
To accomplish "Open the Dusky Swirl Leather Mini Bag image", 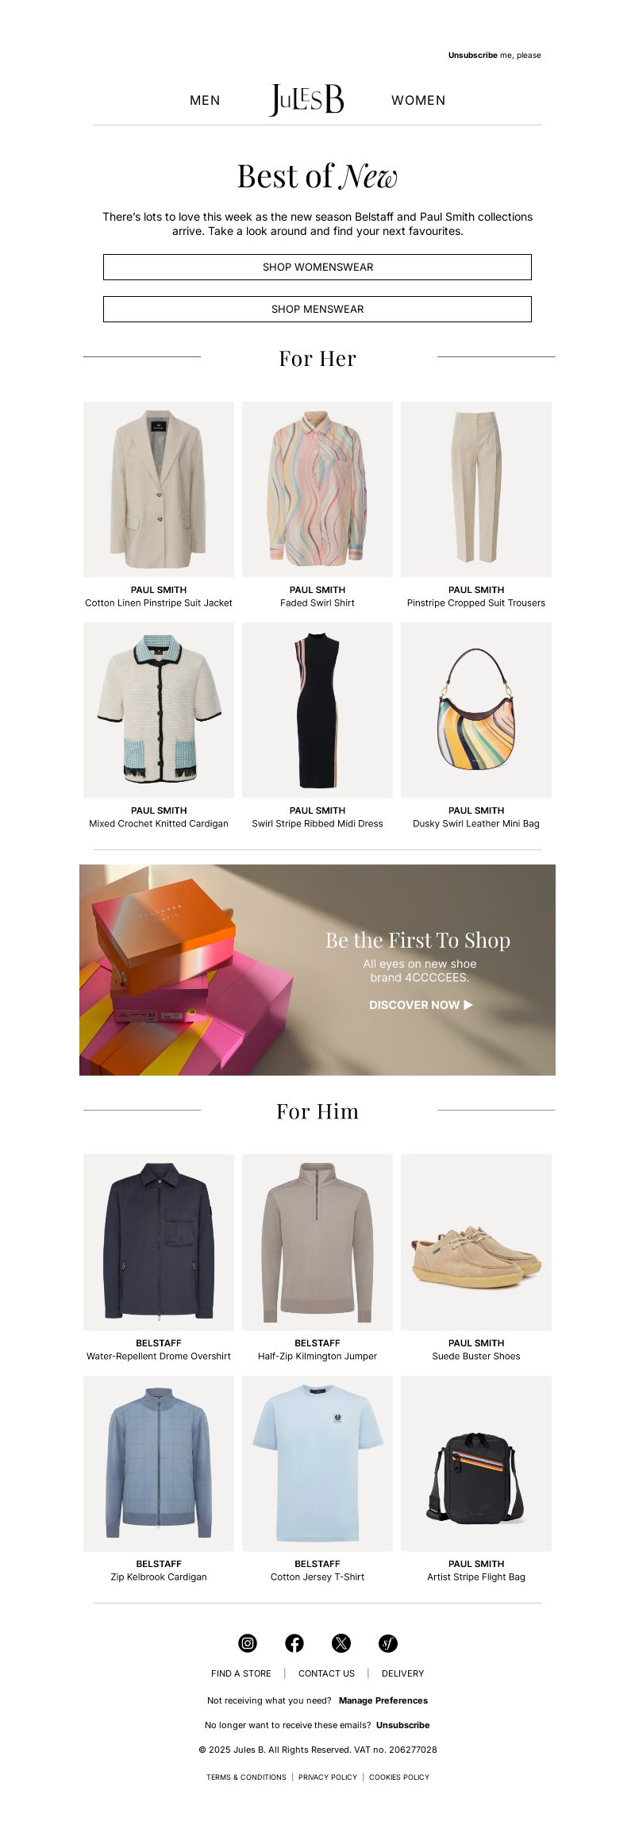I will coord(476,710).
